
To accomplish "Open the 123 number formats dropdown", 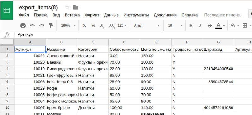I will tap(122, 25).
